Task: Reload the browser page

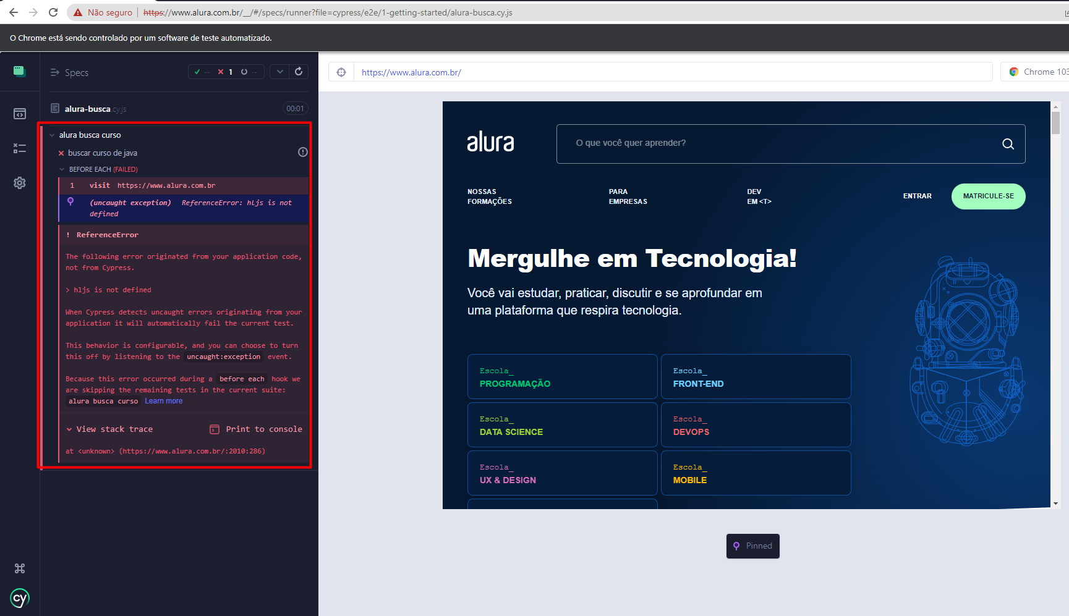Action: tap(53, 12)
